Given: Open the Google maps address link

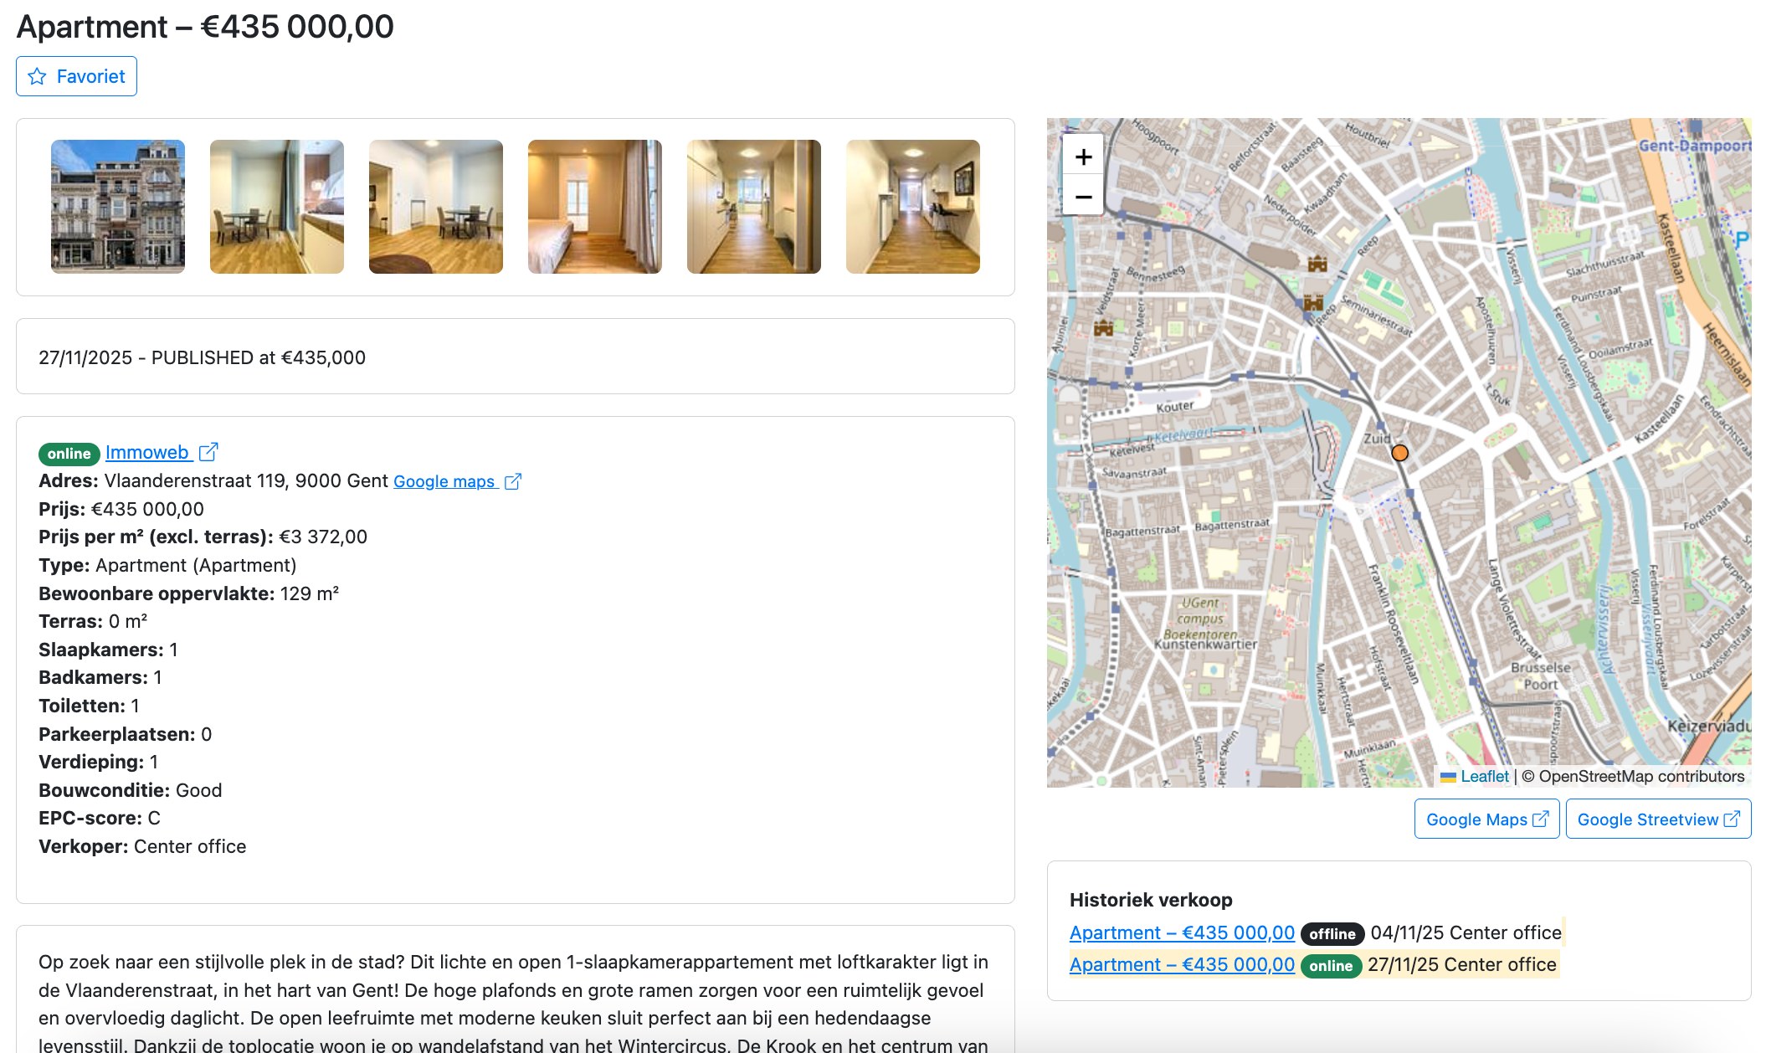Looking at the screenshot, I should [x=444, y=481].
